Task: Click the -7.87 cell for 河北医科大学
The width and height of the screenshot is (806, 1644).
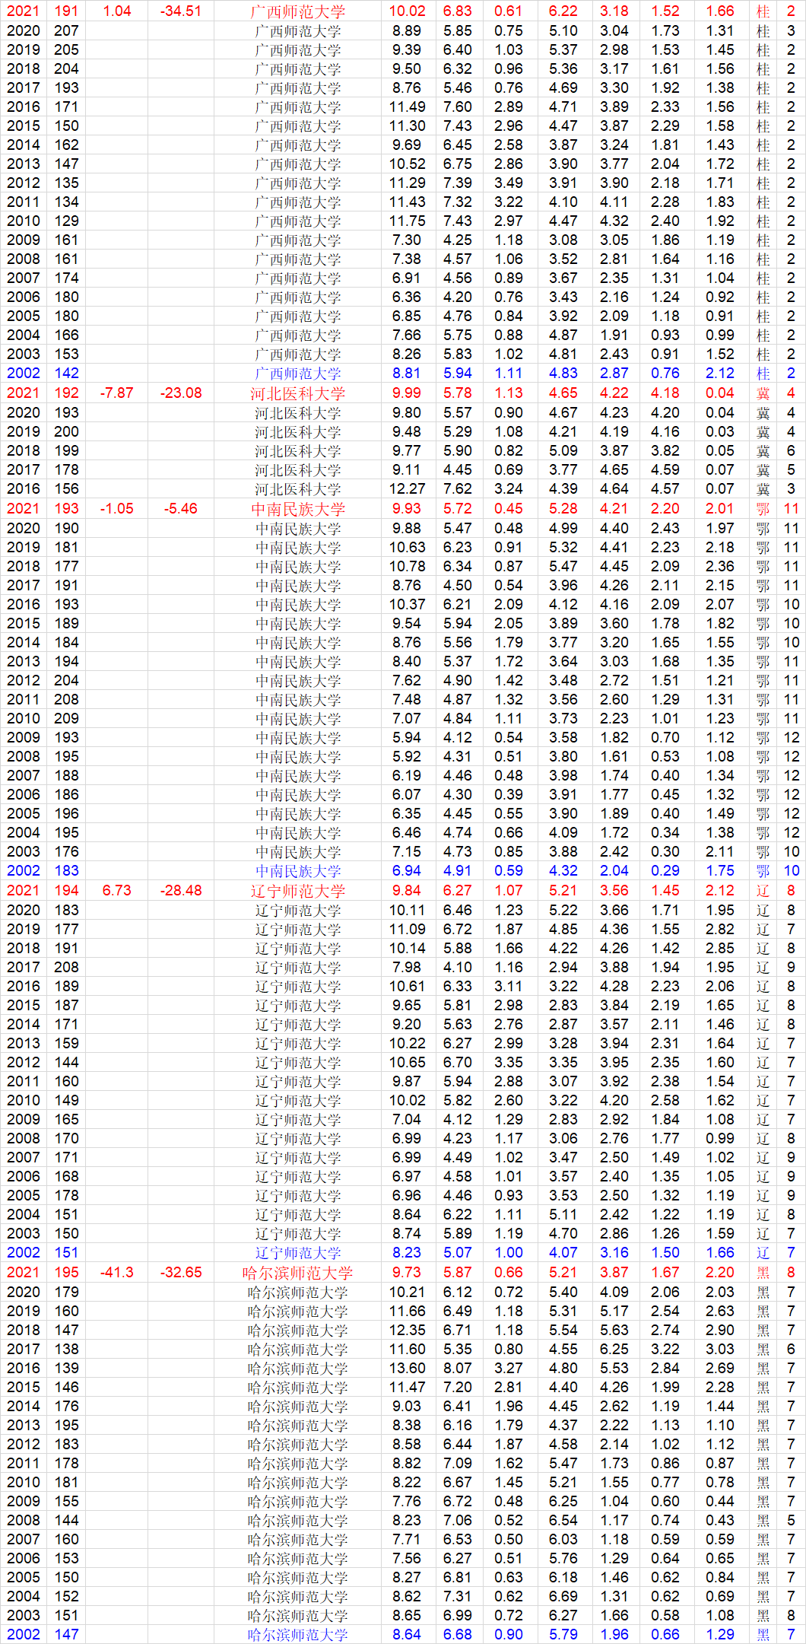Action: pos(117,393)
